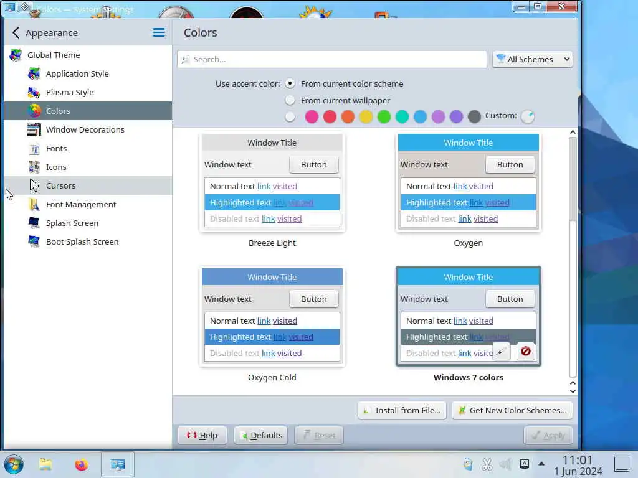Go to the Fonts page
This screenshot has width=638, height=478.
coord(87,148)
